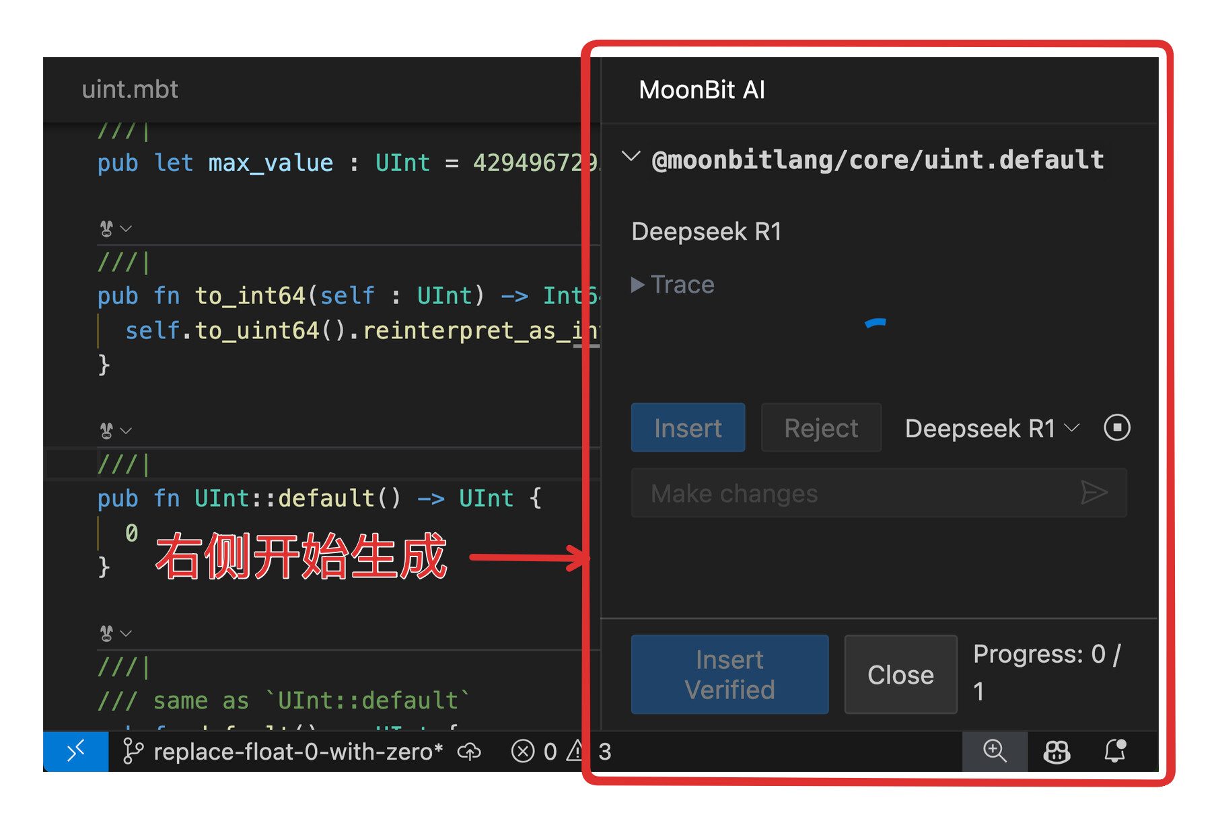The height and width of the screenshot is (825, 1214).
Task: Click the Progress: 0 / 1 indicator
Action: click(x=1047, y=672)
